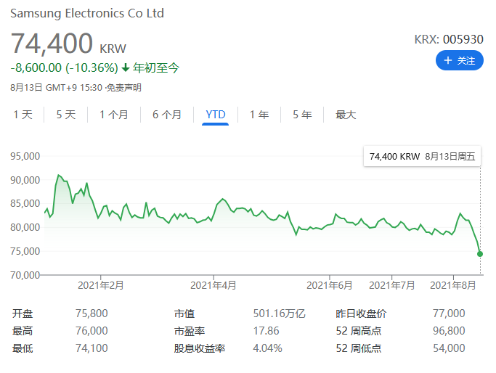Image resolution: width=496 pixels, height=373 pixels.
Task: Open the 免责声明 disclaimer link
Action: (x=124, y=88)
